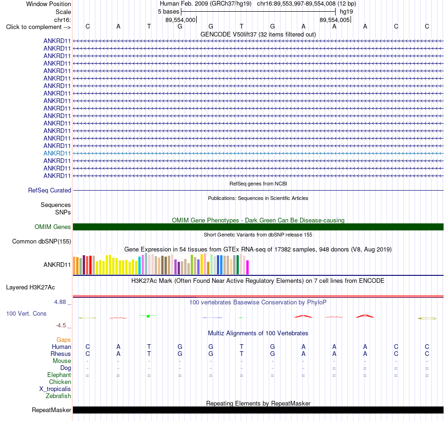The image size is (444, 421).
Task: Click the 89,554,000 position marker
Action: [180, 20]
